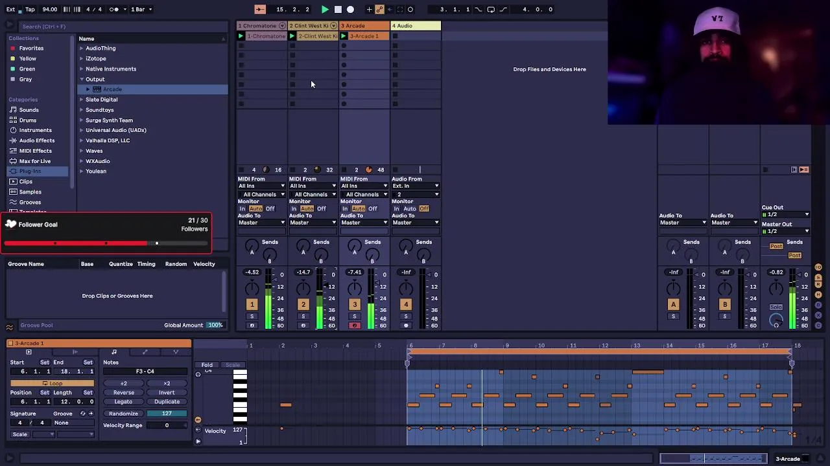830x466 pixels.
Task: Toggle the Fold button in piano roll
Action: 207,365
